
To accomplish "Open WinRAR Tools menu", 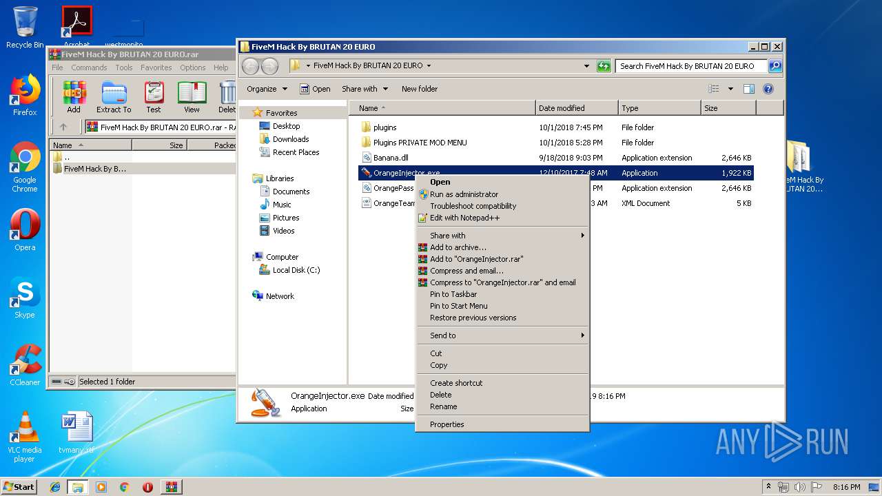I will 124,68.
